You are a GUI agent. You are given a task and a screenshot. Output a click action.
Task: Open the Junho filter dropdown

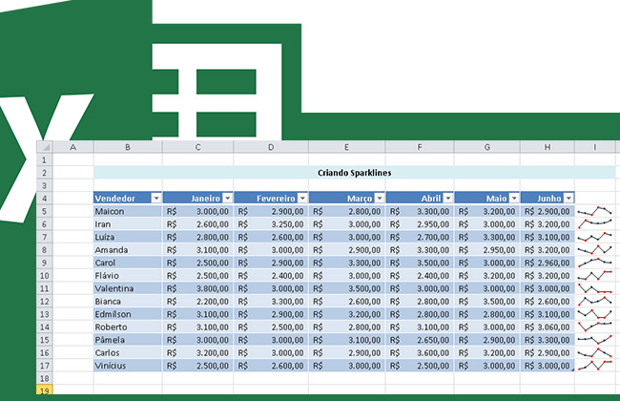(x=568, y=198)
